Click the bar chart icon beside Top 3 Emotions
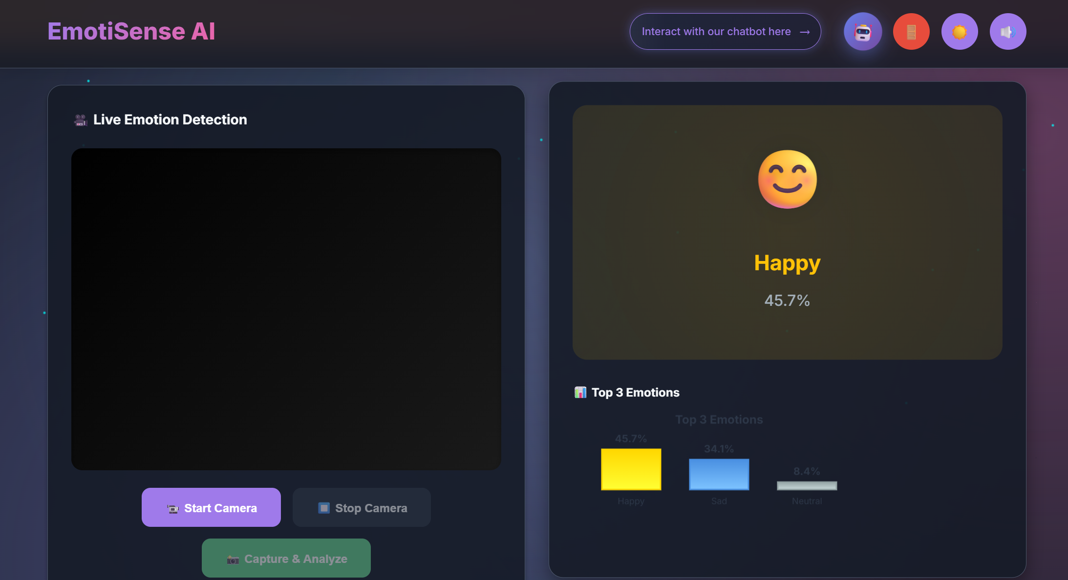The image size is (1068, 580). (x=580, y=392)
